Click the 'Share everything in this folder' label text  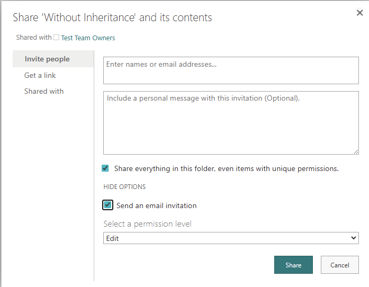point(226,168)
